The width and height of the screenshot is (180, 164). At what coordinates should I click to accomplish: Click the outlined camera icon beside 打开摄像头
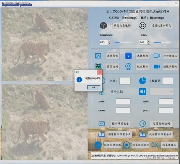157,56
